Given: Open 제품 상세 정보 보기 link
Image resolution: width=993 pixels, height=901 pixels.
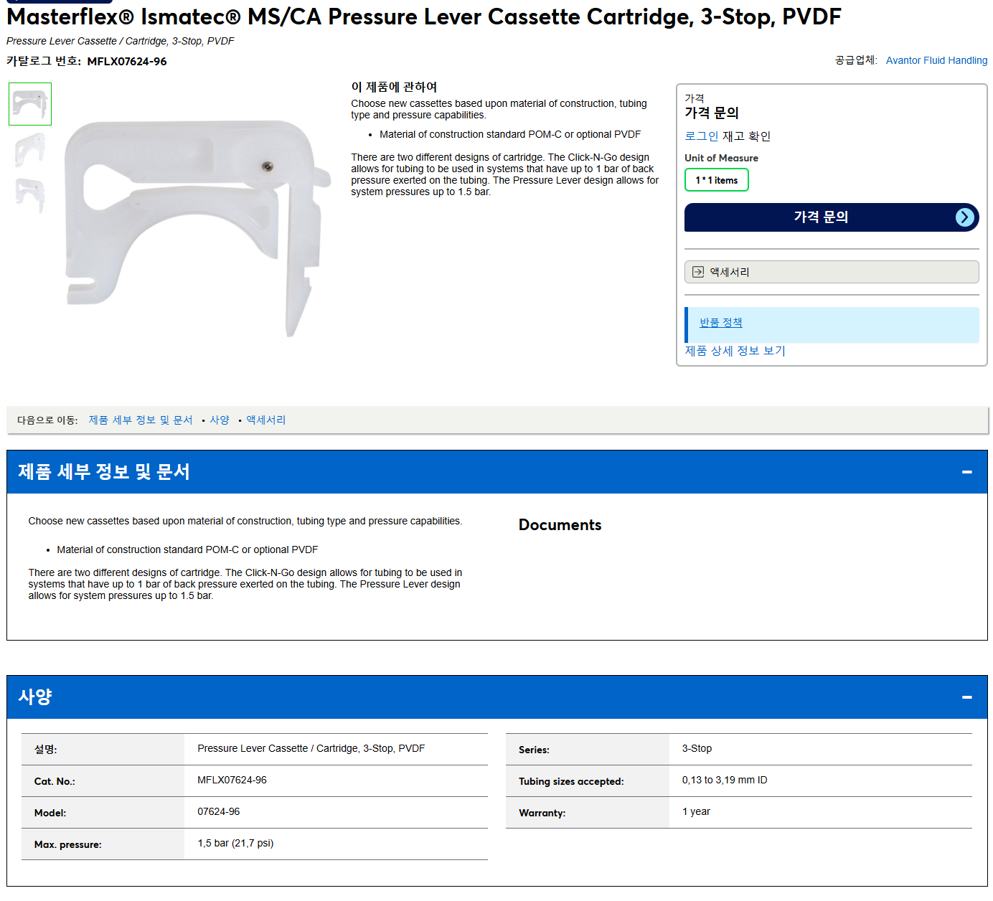Looking at the screenshot, I should (x=735, y=351).
